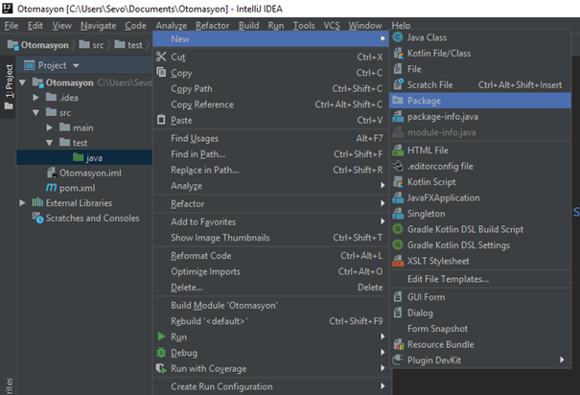Open the File menu
This screenshot has width=580, height=395.
click(x=12, y=26)
